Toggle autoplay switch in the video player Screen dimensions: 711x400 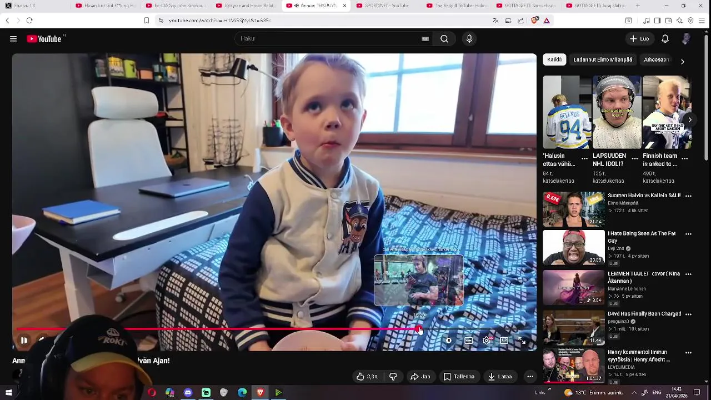click(x=449, y=341)
